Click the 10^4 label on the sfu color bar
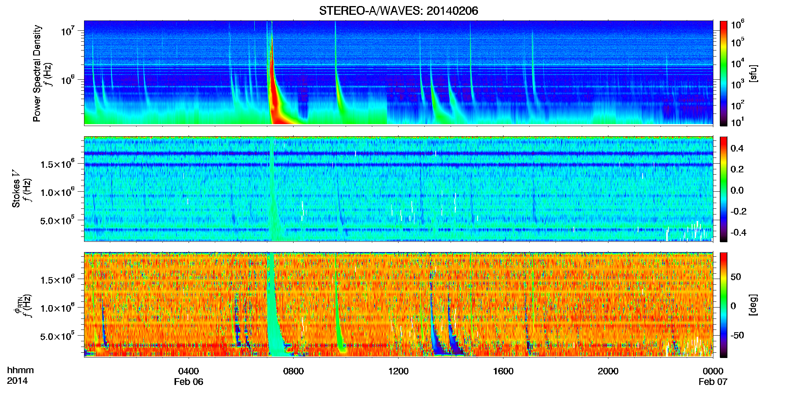 tap(737, 63)
